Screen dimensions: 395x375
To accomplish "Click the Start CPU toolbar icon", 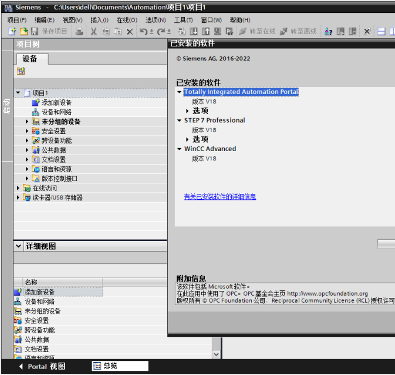I will 340,31.
